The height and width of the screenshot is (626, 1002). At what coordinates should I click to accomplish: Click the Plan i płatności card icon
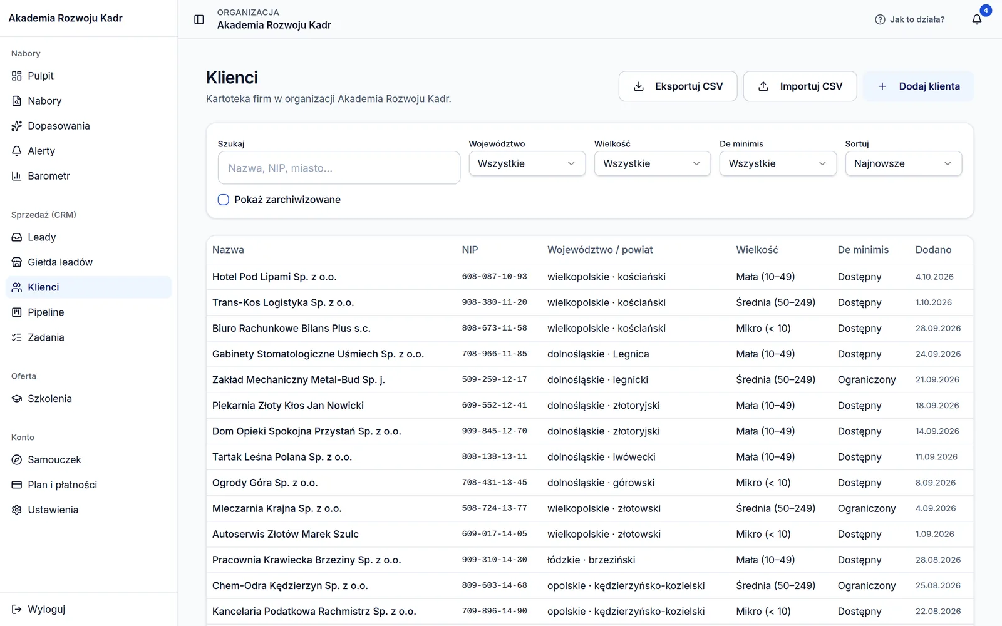[17, 485]
